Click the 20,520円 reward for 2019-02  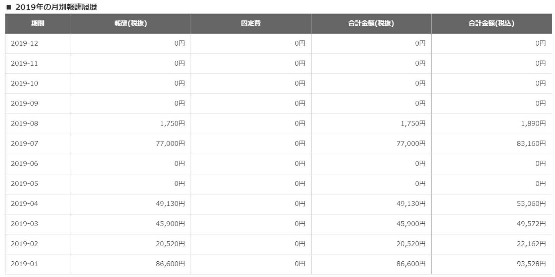170,244
